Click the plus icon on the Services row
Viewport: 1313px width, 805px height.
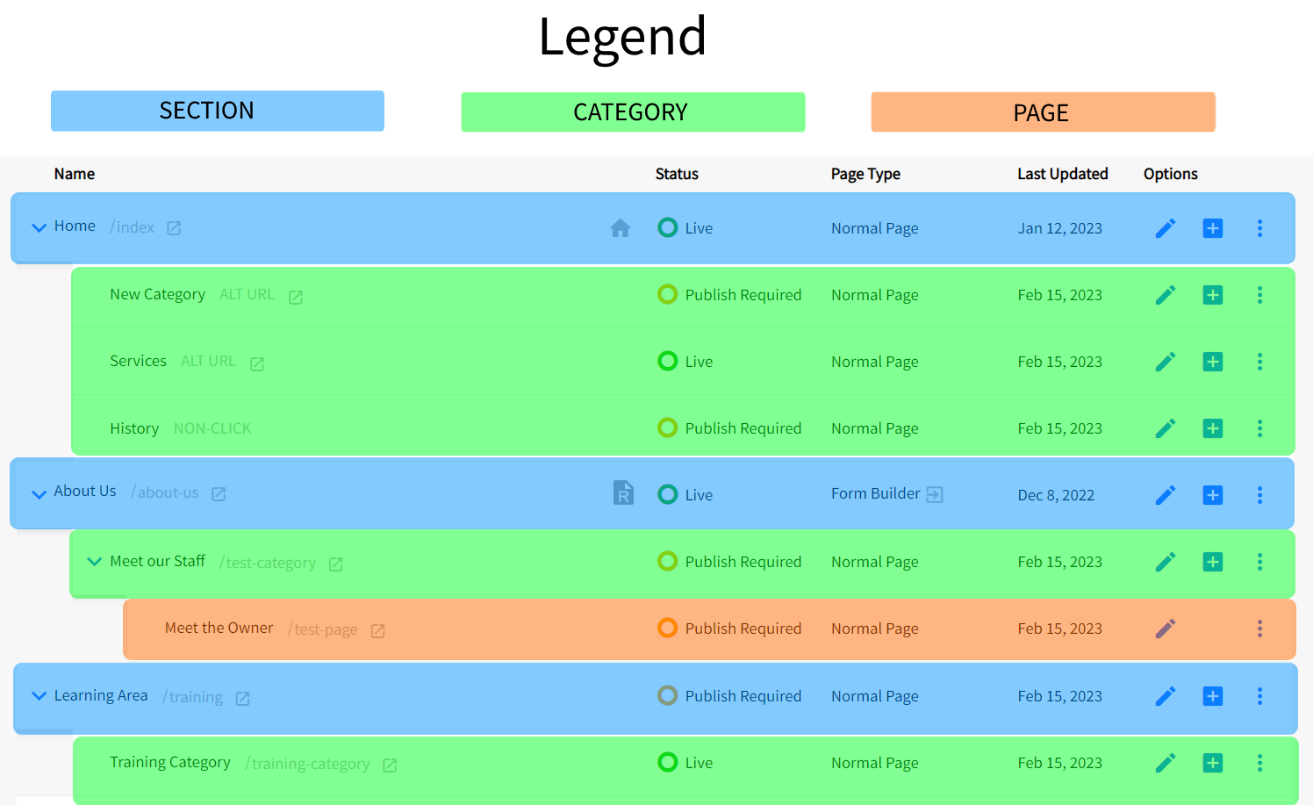1212,361
